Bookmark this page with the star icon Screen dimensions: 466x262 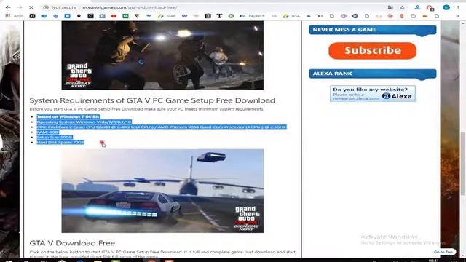pos(402,7)
